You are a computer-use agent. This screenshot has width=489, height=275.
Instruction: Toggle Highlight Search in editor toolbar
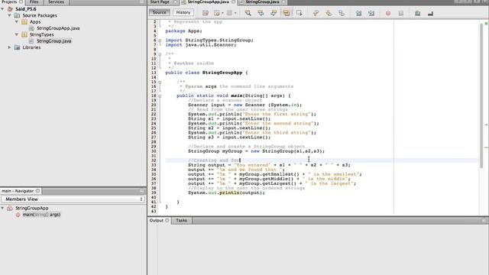[x=287, y=13]
